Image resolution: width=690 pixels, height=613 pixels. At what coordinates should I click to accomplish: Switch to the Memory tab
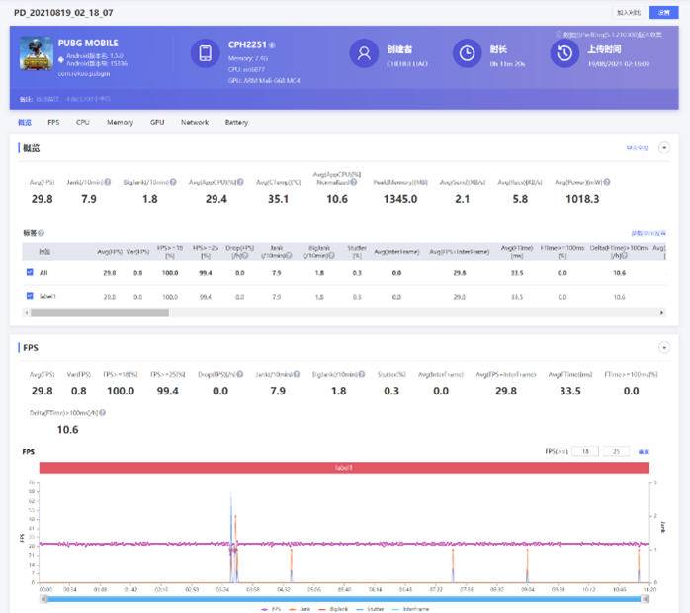(120, 122)
